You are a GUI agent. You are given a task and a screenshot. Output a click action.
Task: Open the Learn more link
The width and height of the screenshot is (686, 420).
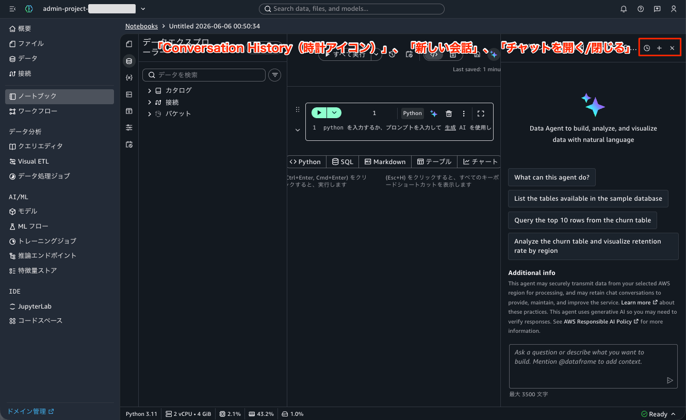639,302
